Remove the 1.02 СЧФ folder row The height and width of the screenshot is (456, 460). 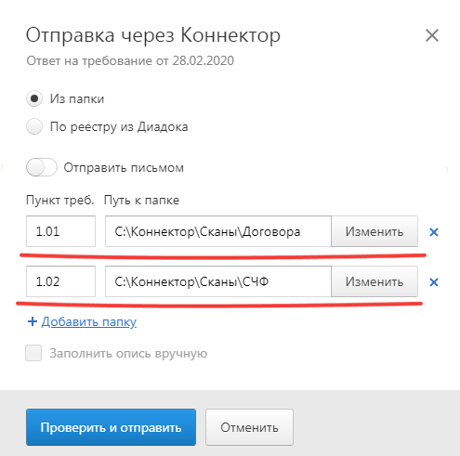tap(434, 282)
